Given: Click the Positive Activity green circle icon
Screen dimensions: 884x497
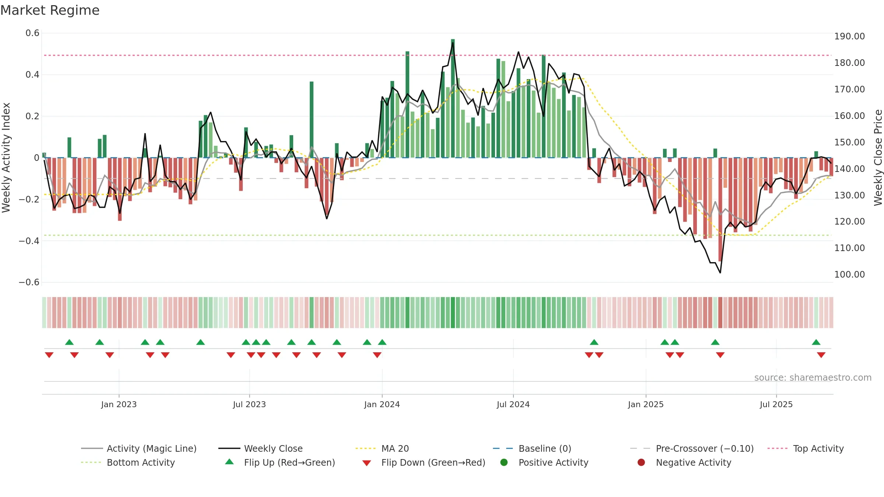Looking at the screenshot, I should point(504,462).
